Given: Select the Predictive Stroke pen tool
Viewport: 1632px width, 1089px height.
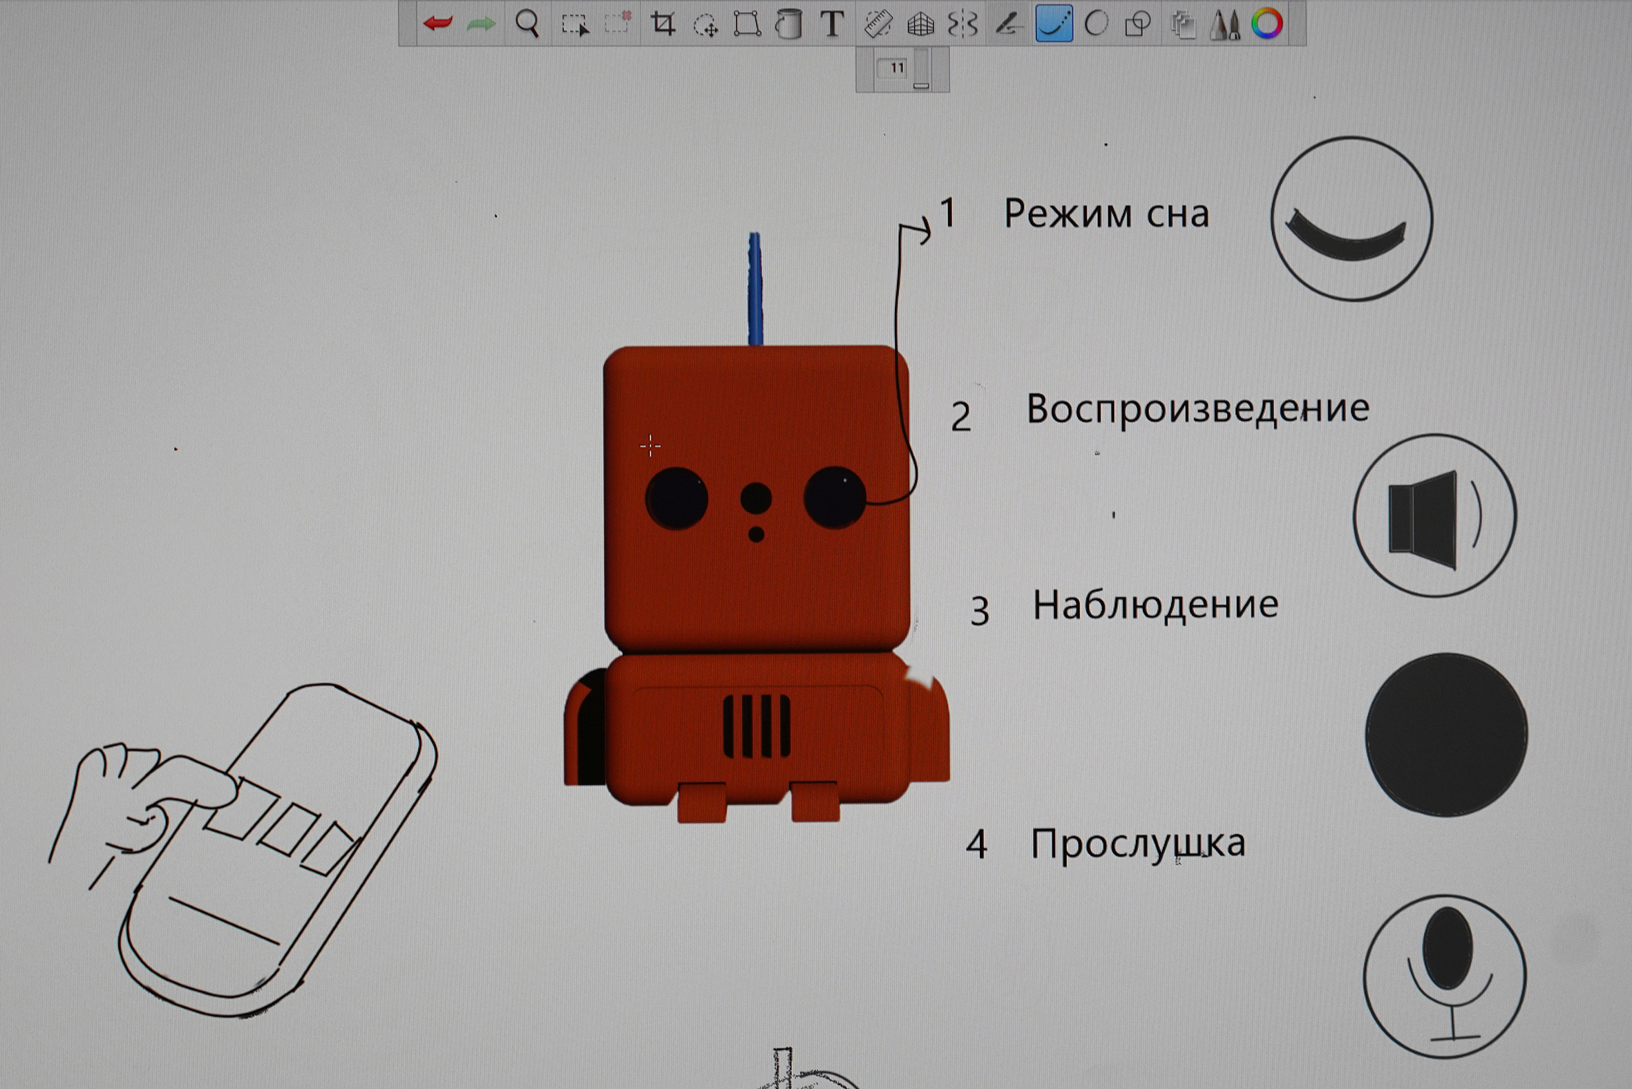Looking at the screenshot, I should (x=1007, y=24).
